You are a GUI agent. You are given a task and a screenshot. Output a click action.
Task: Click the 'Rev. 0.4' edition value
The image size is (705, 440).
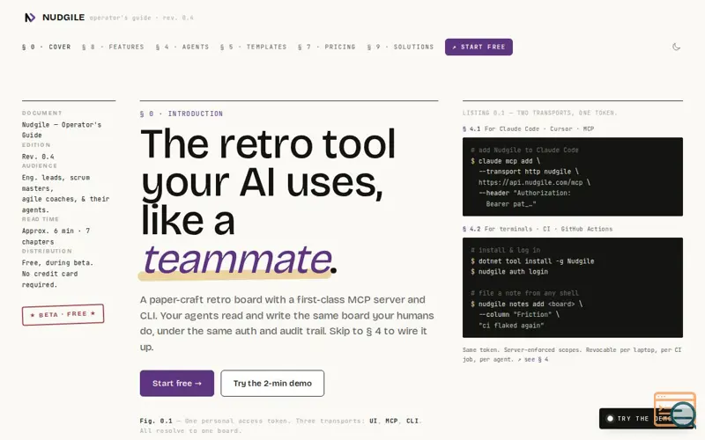pyautogui.click(x=38, y=157)
